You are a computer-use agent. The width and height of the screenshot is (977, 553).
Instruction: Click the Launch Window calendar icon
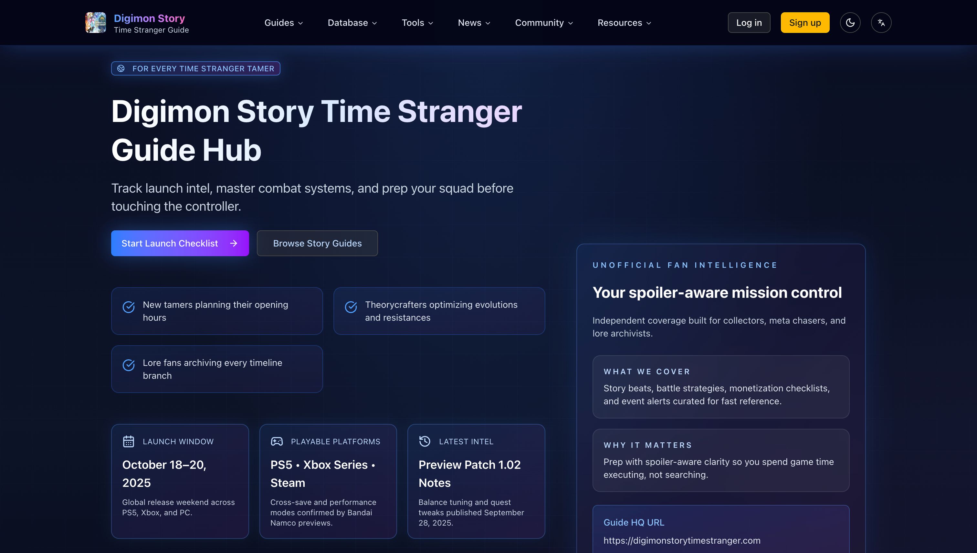click(x=129, y=441)
